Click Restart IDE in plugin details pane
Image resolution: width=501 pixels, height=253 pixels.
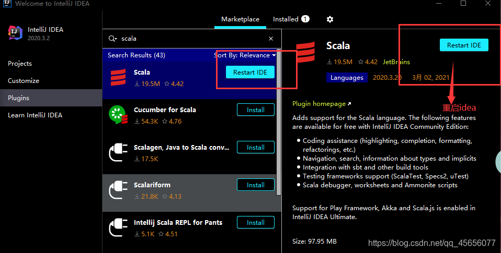[464, 45]
